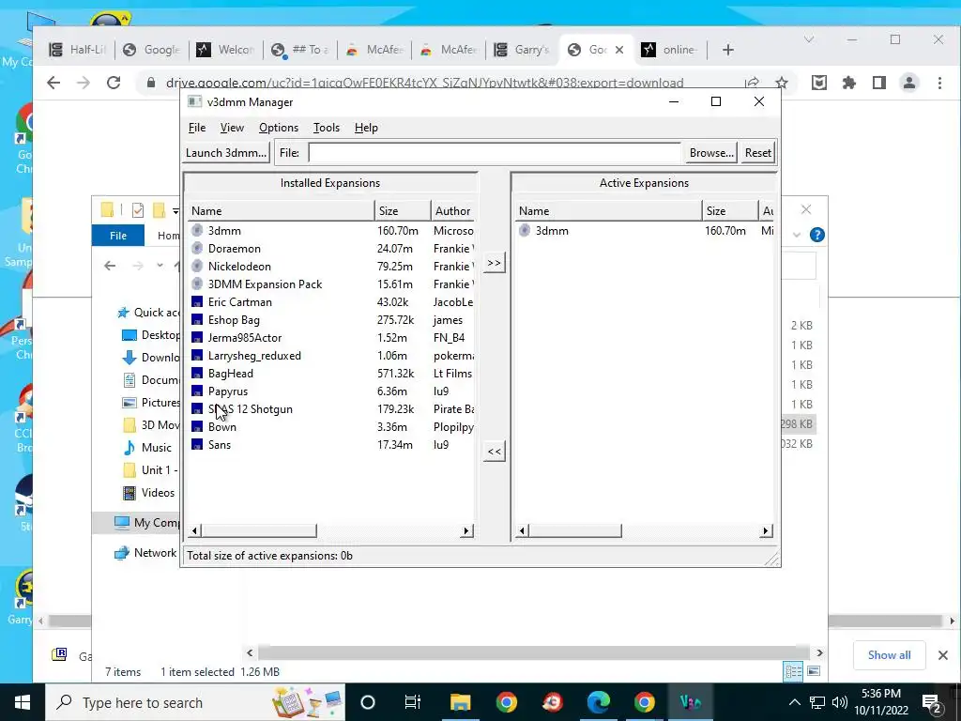Viewport: 961px width, 721px height.
Task: Expand Chrome tab search dropdown arrow
Action: 809,39
